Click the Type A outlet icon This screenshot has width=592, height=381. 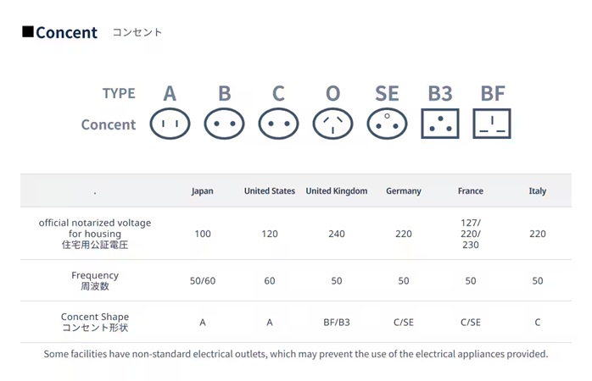[170, 124]
